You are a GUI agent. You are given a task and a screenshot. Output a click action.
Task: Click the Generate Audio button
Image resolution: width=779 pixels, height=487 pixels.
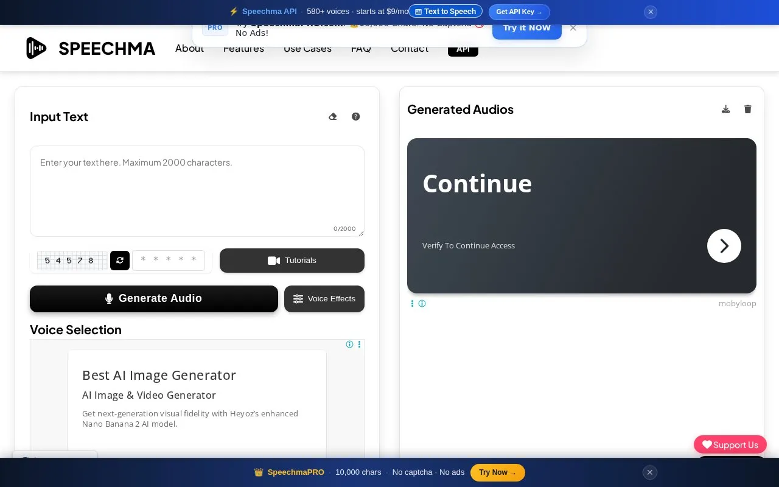[x=154, y=299]
